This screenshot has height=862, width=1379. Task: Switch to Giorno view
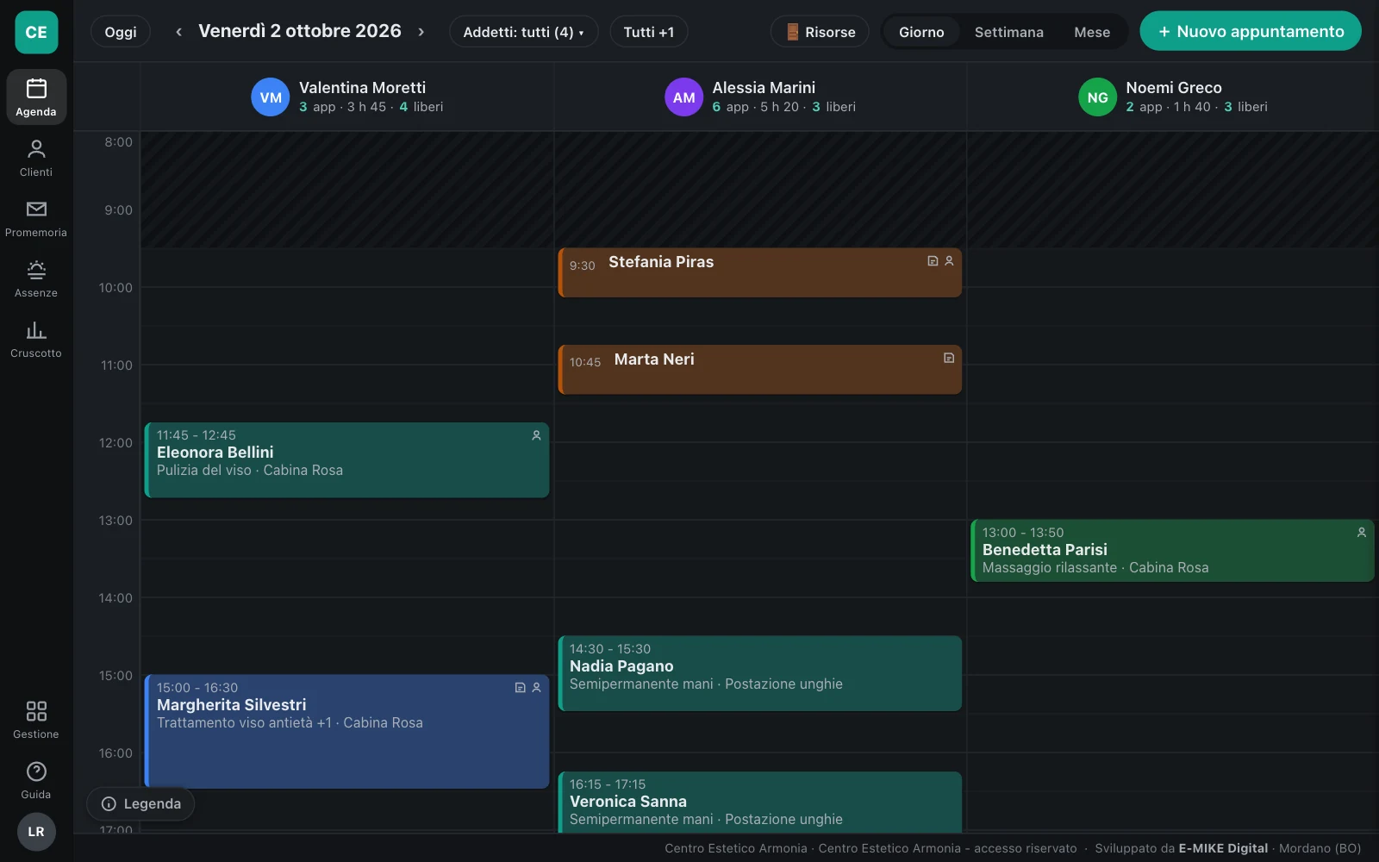coord(921,32)
